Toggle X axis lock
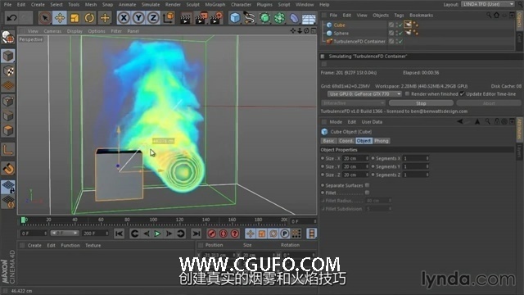This screenshot has height=295, width=524. click(124, 18)
